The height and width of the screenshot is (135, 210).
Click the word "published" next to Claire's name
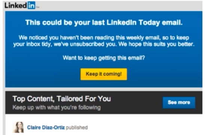[77, 127]
